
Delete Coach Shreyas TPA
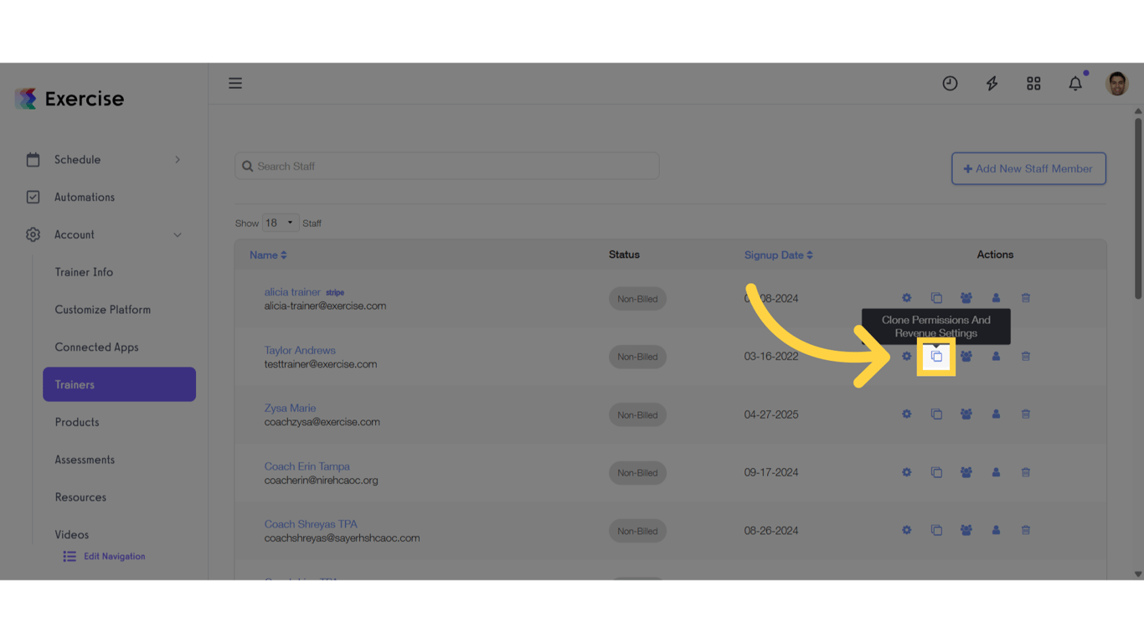[1025, 529]
